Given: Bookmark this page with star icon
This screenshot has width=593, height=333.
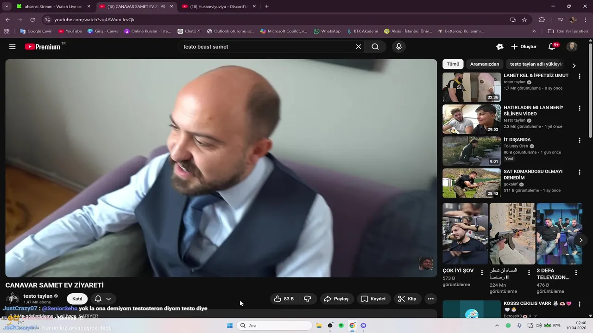Looking at the screenshot, I should click(524, 20).
